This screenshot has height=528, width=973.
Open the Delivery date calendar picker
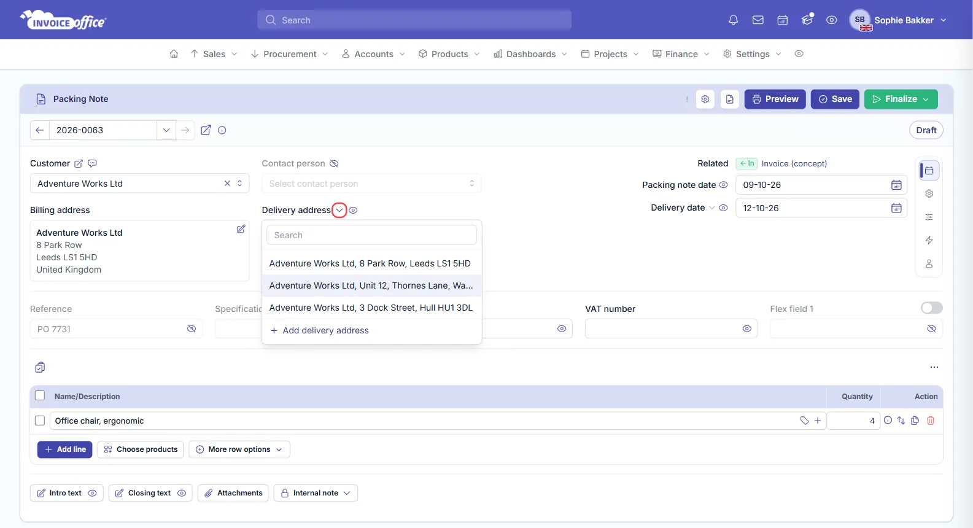click(x=896, y=208)
